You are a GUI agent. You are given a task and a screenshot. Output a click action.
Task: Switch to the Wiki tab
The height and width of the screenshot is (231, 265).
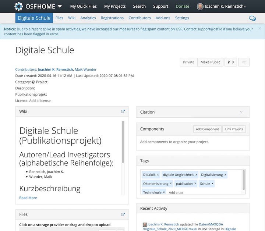click(72, 18)
